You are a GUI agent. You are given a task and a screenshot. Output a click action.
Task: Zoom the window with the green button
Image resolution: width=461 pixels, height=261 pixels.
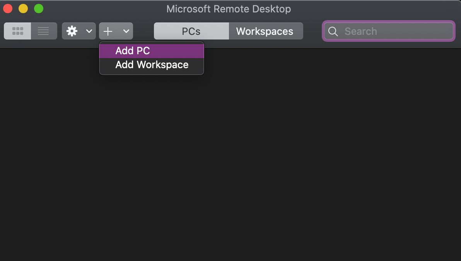tap(38, 9)
